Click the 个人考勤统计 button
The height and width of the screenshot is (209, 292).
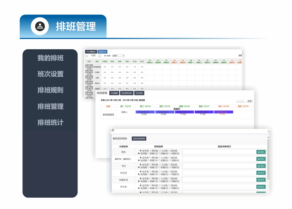pos(91,52)
